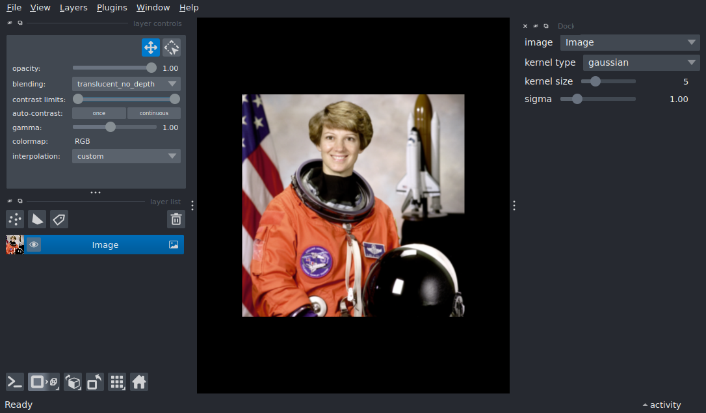Click auto-contrast continuous button

[x=154, y=113]
